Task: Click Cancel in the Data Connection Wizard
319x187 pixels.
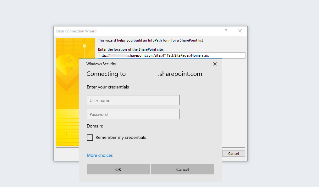Action: 233,153
